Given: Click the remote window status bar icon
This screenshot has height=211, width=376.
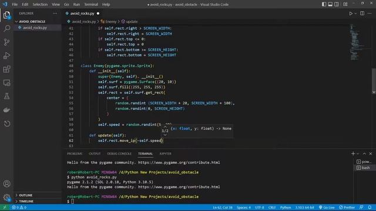Looking at the screenshot, I should point(5,207).
